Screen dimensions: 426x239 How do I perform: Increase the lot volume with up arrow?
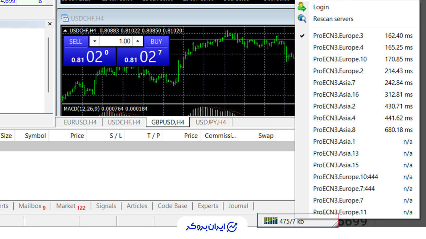[x=138, y=41]
